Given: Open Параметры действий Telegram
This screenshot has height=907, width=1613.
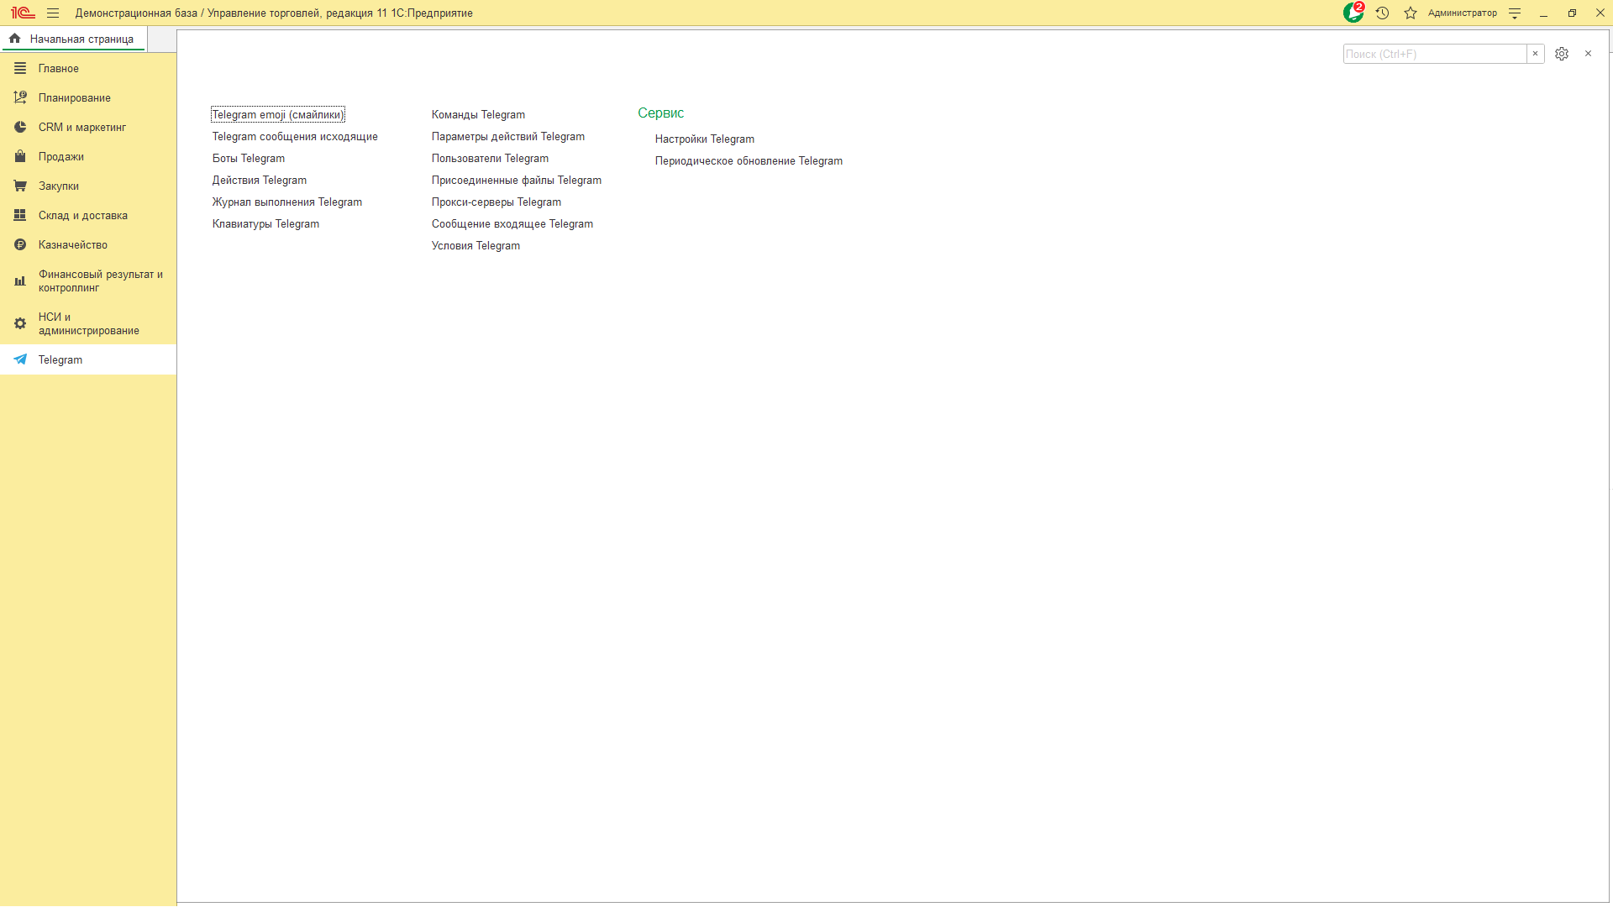Looking at the screenshot, I should pyautogui.click(x=508, y=136).
